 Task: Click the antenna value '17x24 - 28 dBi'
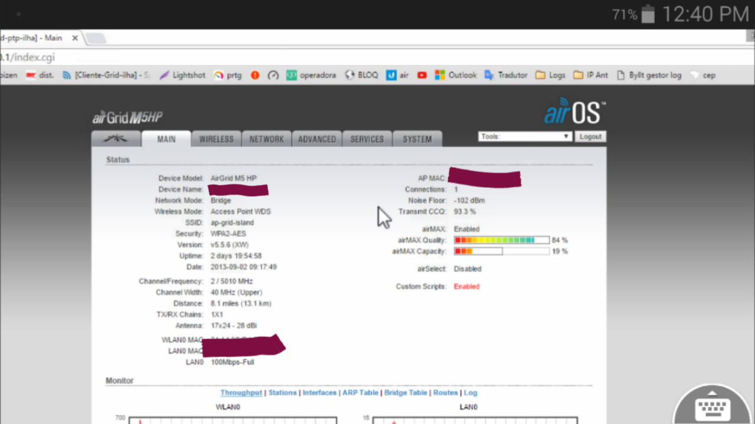pos(234,326)
